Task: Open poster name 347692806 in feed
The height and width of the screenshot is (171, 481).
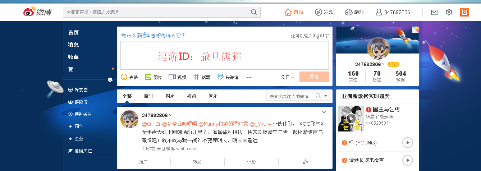Action: [157, 115]
